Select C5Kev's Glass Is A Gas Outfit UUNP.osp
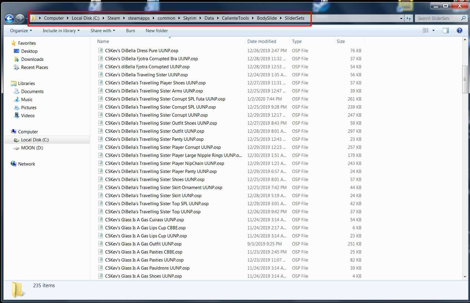This screenshot has height=303, width=470. (x=143, y=244)
